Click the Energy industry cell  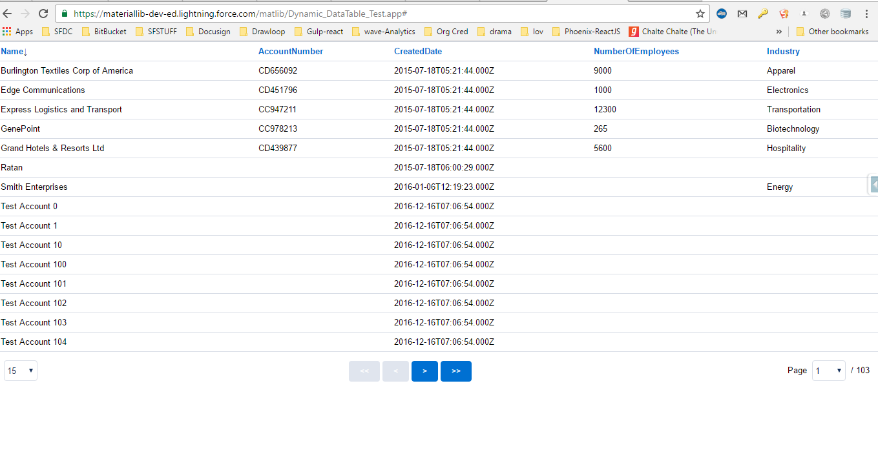pos(780,187)
